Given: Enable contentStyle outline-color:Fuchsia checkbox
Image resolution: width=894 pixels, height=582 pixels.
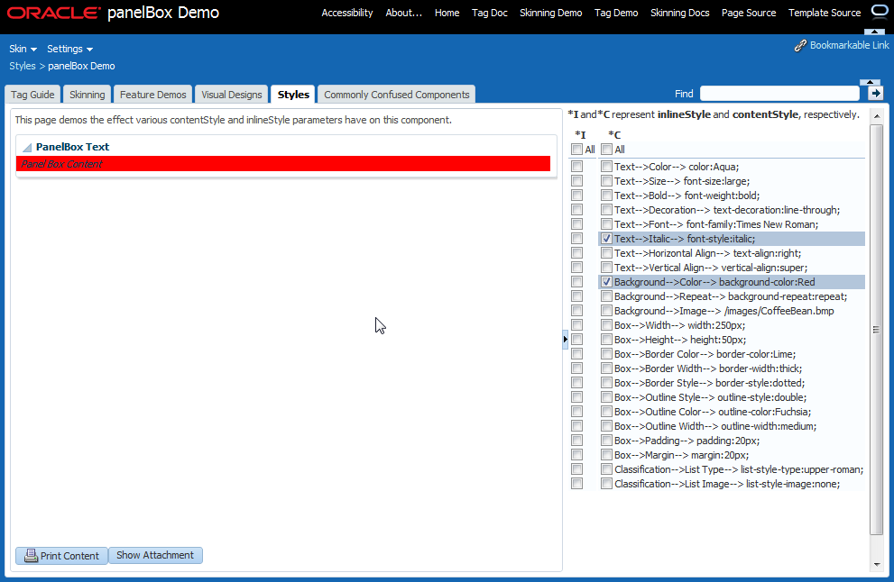Looking at the screenshot, I should (x=606, y=412).
